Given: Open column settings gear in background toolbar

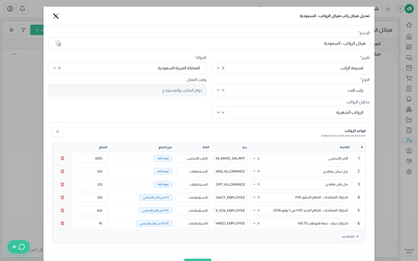Looking at the screenshot, I should [11, 30].
